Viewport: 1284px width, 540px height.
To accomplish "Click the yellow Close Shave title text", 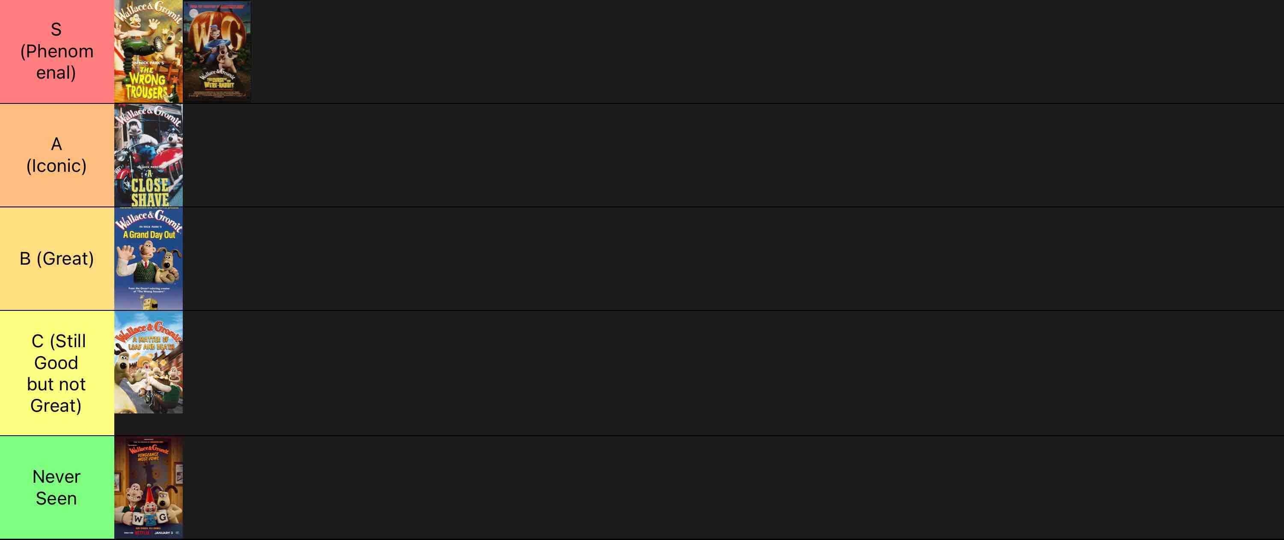I will 149,192.
